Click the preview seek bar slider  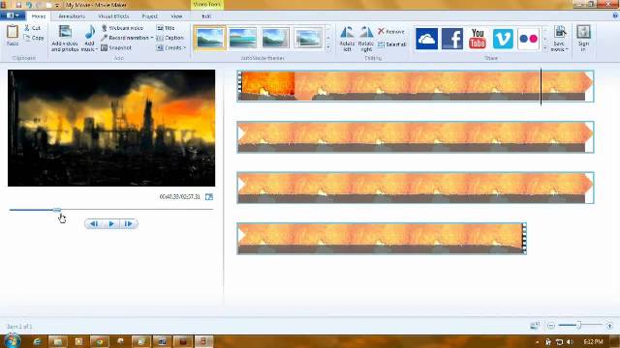(57, 210)
